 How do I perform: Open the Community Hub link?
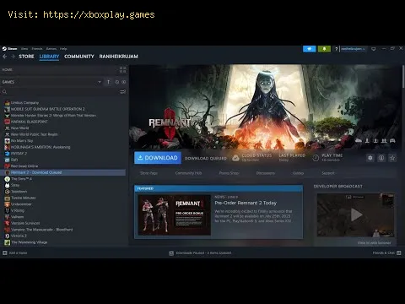188,173
